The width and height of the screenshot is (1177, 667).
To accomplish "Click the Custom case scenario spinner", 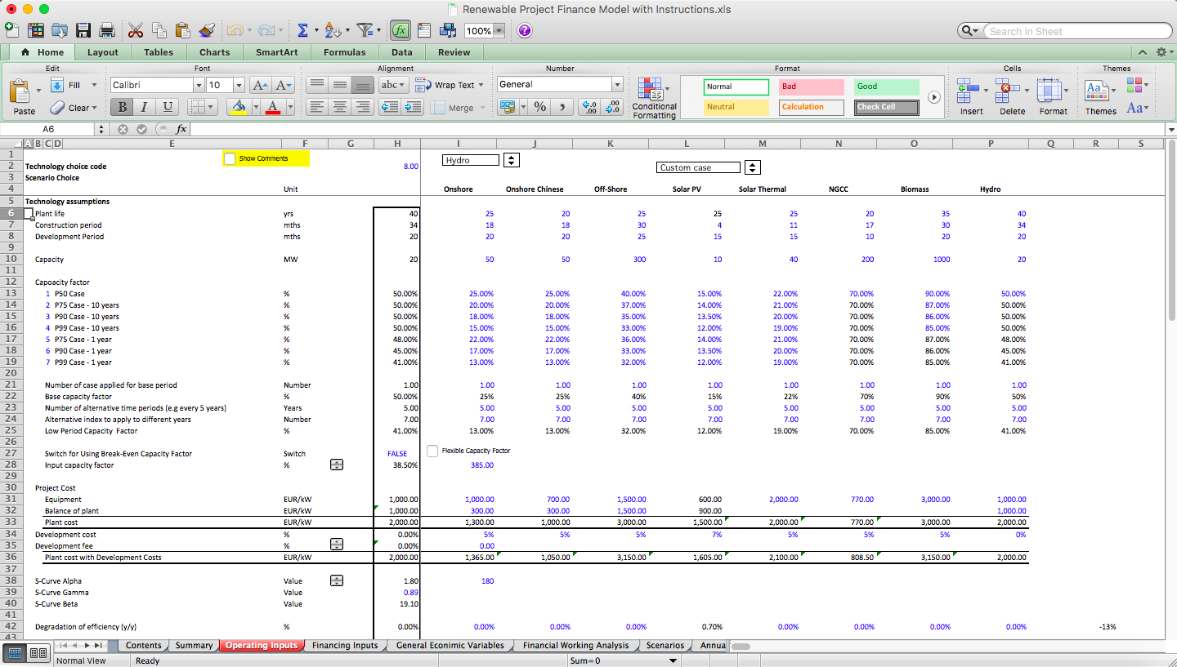I will point(753,167).
